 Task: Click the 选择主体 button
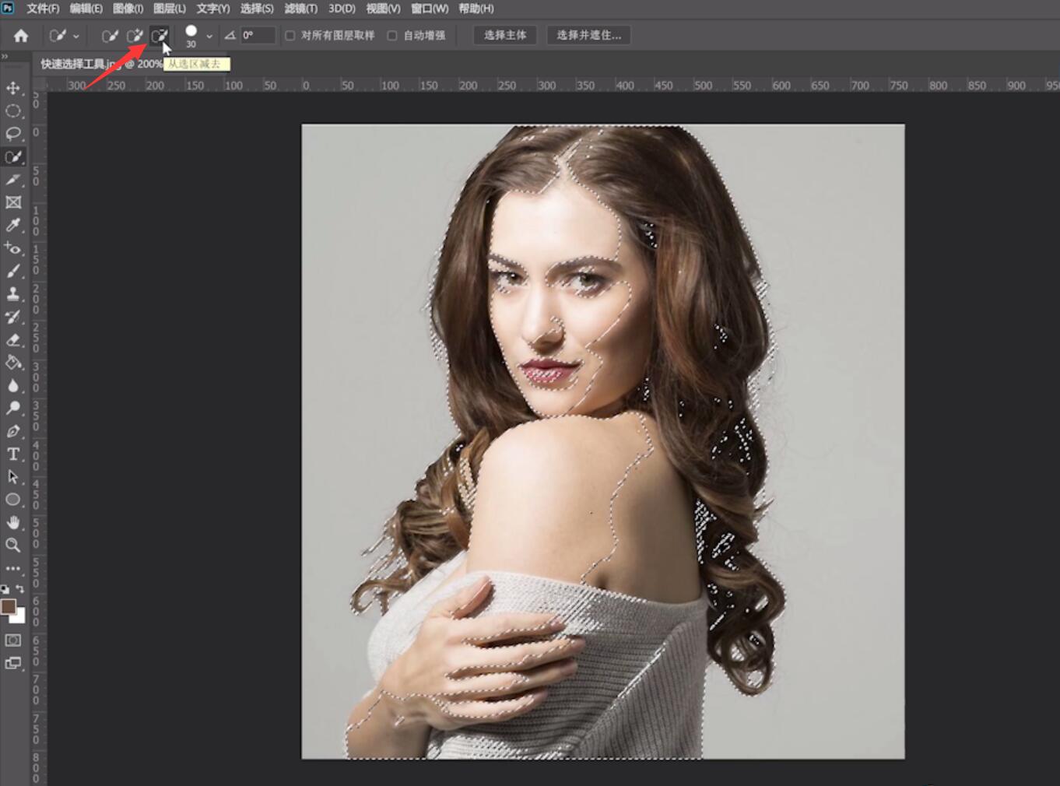[505, 35]
